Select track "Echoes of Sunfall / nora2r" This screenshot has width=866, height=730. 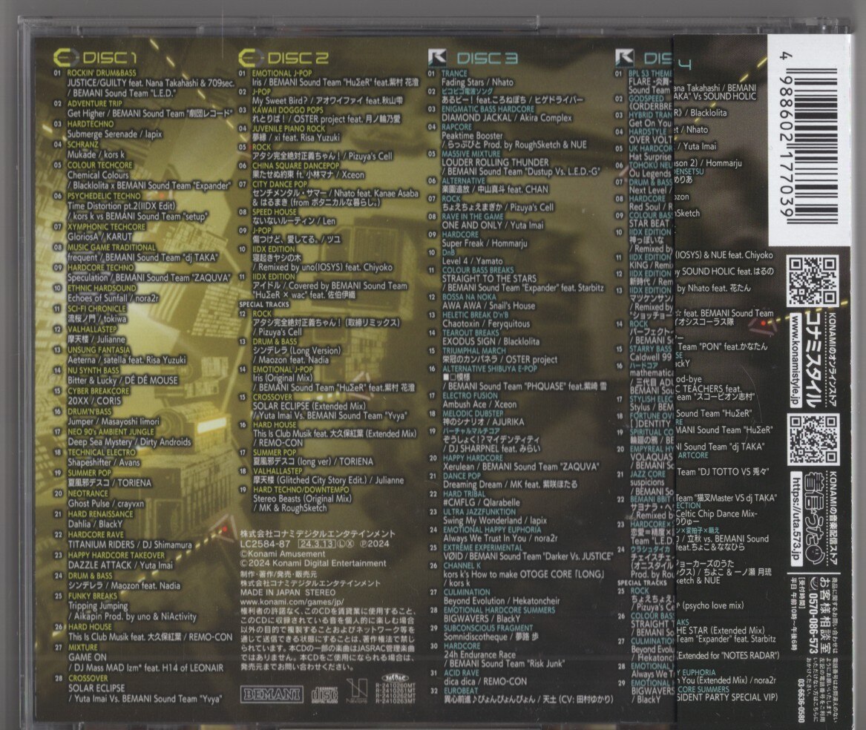coord(113,298)
